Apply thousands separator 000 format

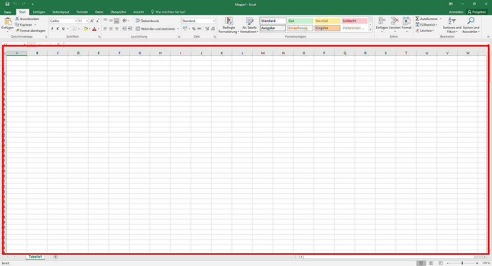click(199, 29)
